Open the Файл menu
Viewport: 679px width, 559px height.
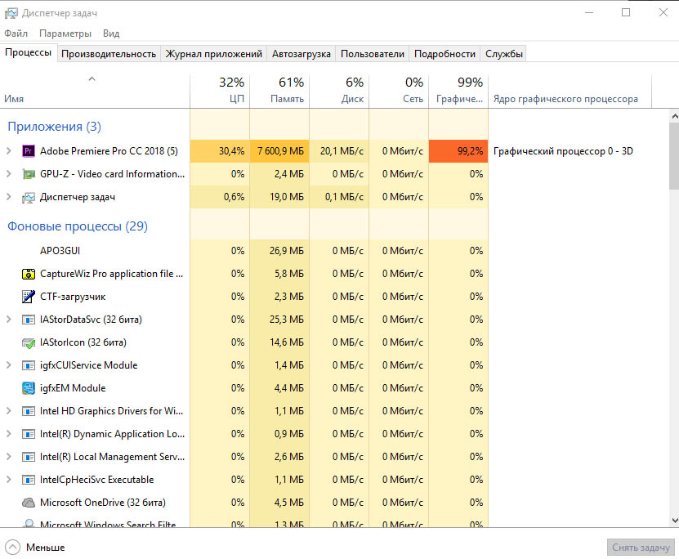(16, 34)
